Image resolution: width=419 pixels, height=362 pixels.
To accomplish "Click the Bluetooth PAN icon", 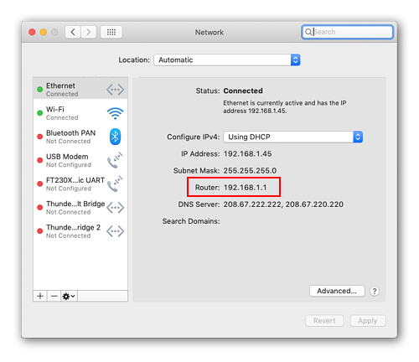I will point(115,137).
